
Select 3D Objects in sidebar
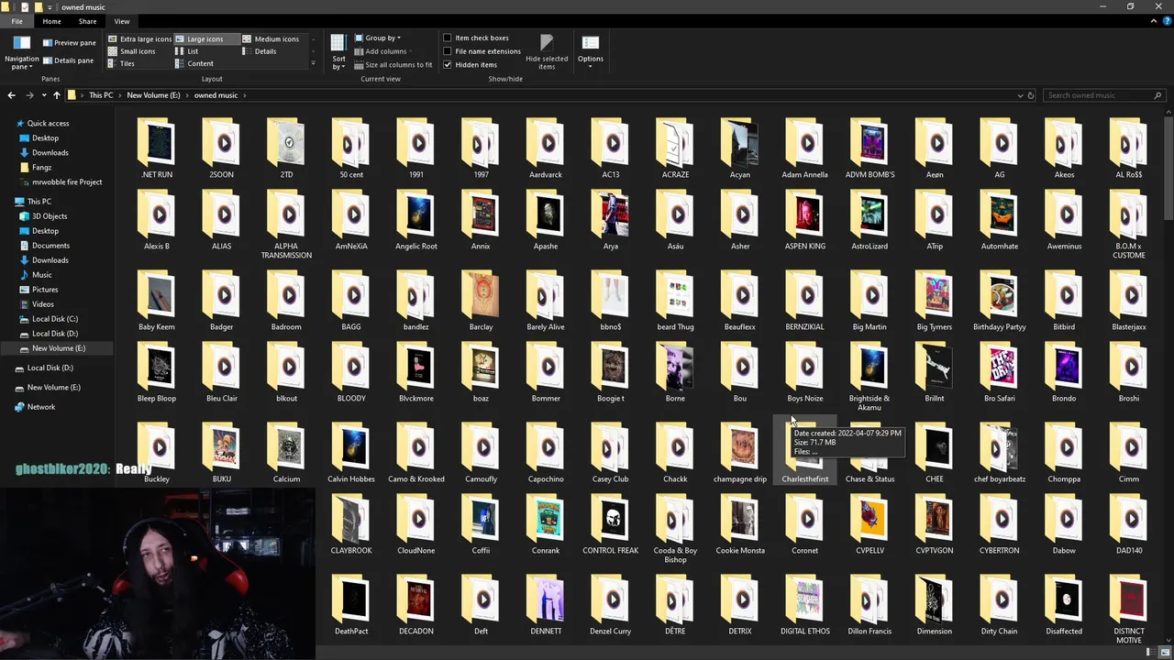(x=50, y=216)
